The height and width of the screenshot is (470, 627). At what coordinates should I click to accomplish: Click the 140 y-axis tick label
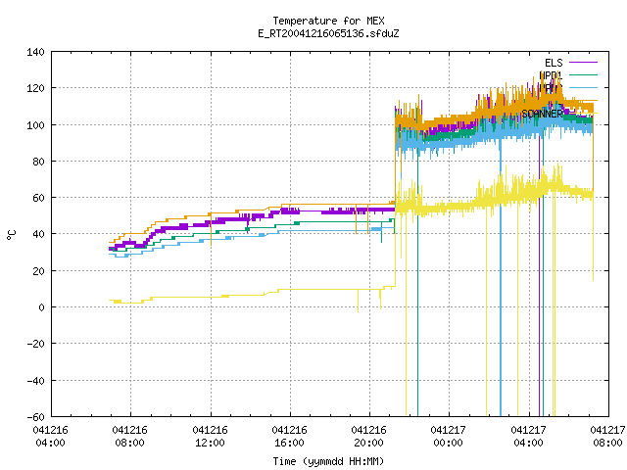point(35,52)
